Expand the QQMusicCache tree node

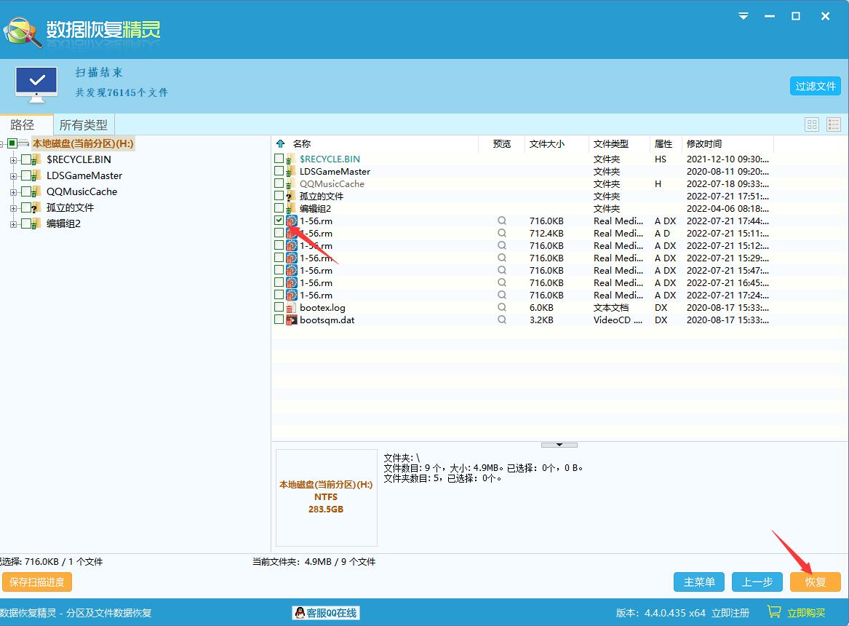click(13, 191)
